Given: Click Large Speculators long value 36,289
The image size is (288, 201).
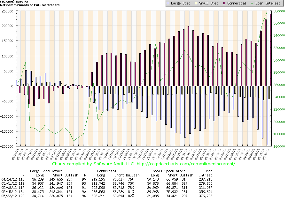Looking at the screenshot, I should 38,179.
